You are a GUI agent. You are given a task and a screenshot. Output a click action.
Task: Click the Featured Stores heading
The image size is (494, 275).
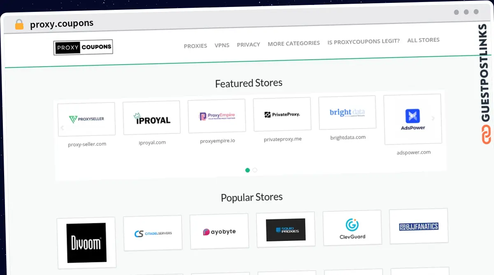249,83
